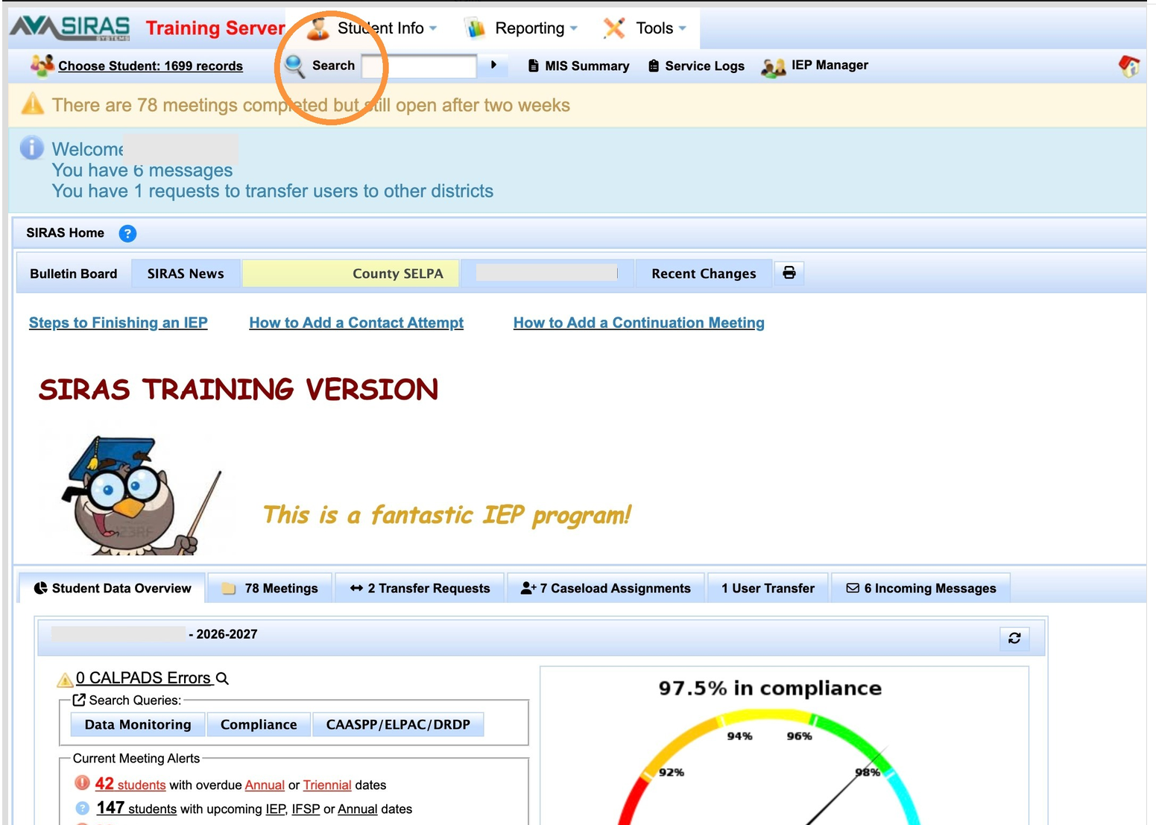Click the 'SIRAS Home' panel title
This screenshot has width=1156, height=825.
(x=66, y=233)
